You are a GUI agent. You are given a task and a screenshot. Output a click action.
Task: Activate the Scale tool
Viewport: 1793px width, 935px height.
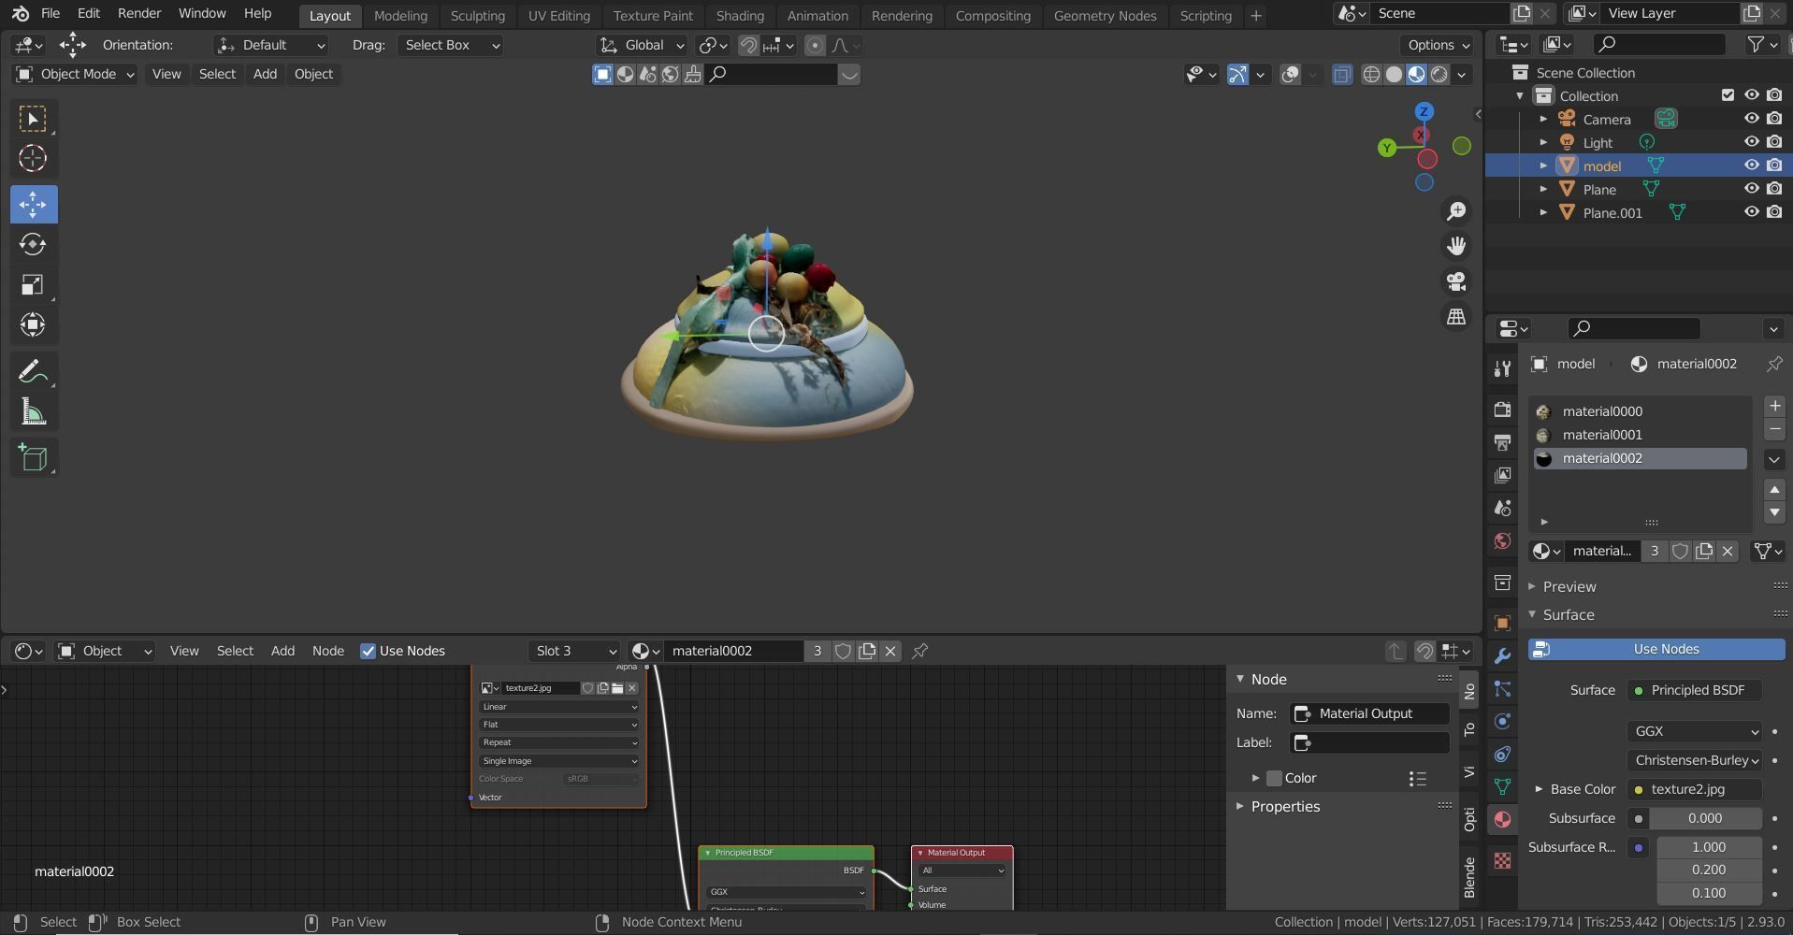click(33, 285)
